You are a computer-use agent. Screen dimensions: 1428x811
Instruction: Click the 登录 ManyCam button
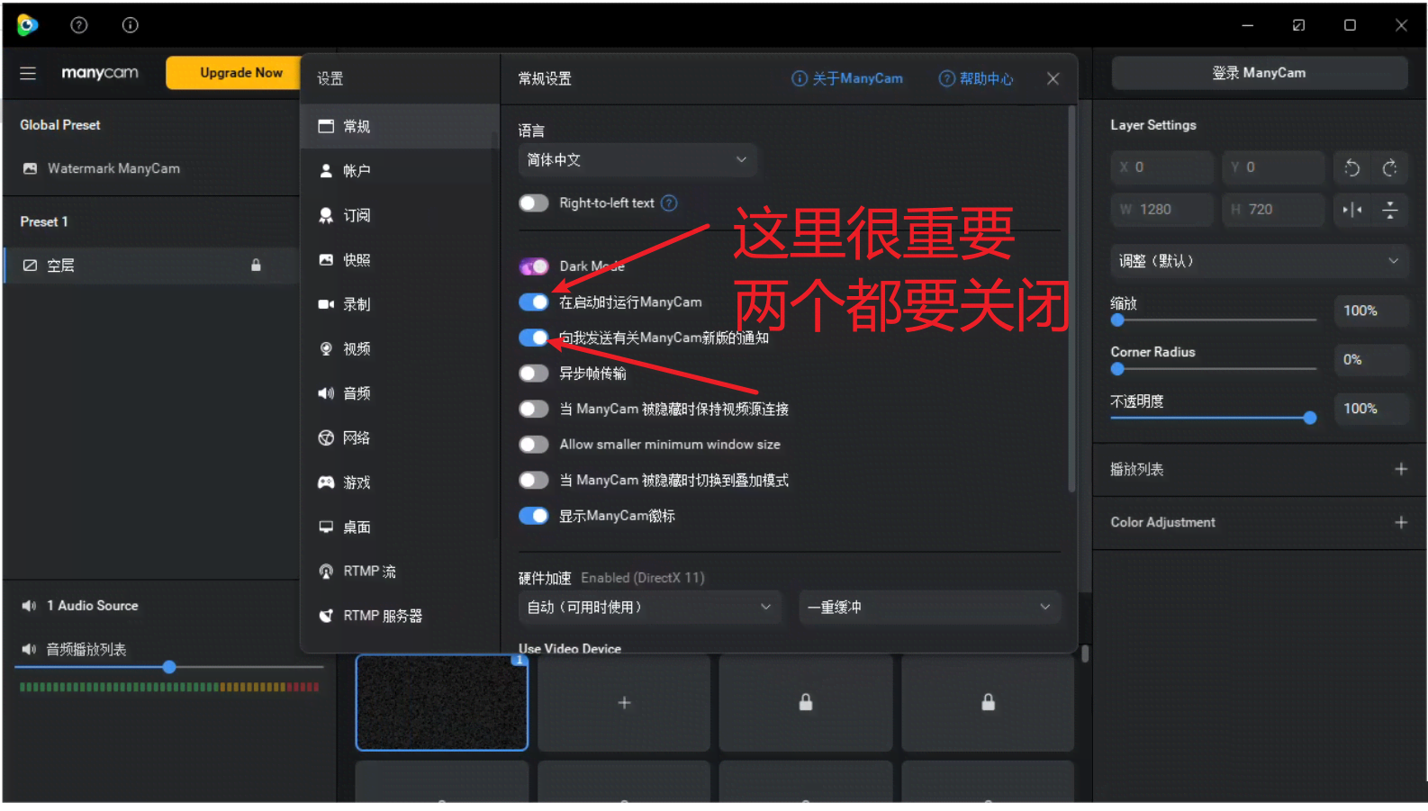(x=1259, y=73)
